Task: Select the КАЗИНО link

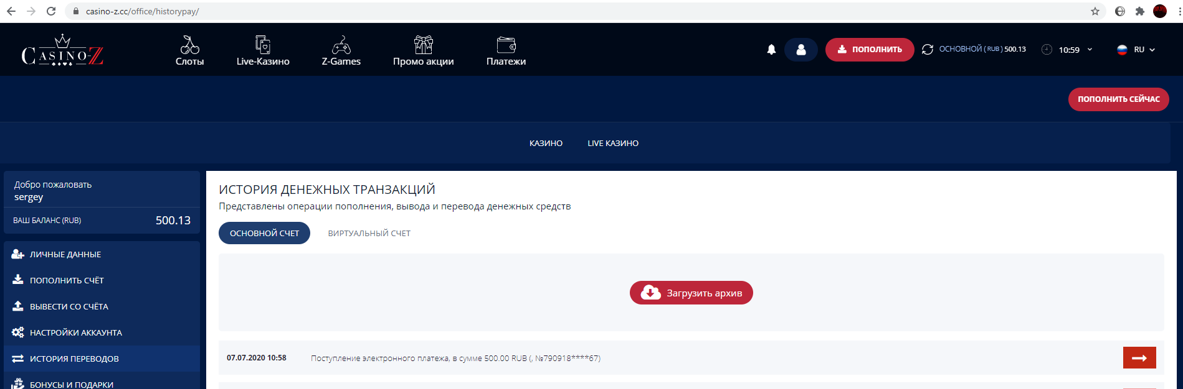Action: coord(546,144)
